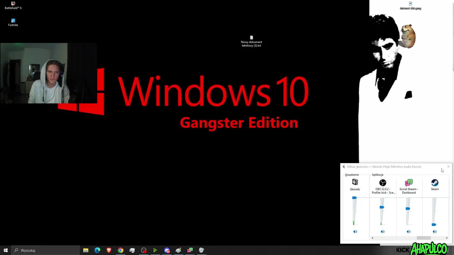Click the 'Steam' label in mixer
Image resolution: width=454 pixels, height=255 pixels.
coord(435,189)
